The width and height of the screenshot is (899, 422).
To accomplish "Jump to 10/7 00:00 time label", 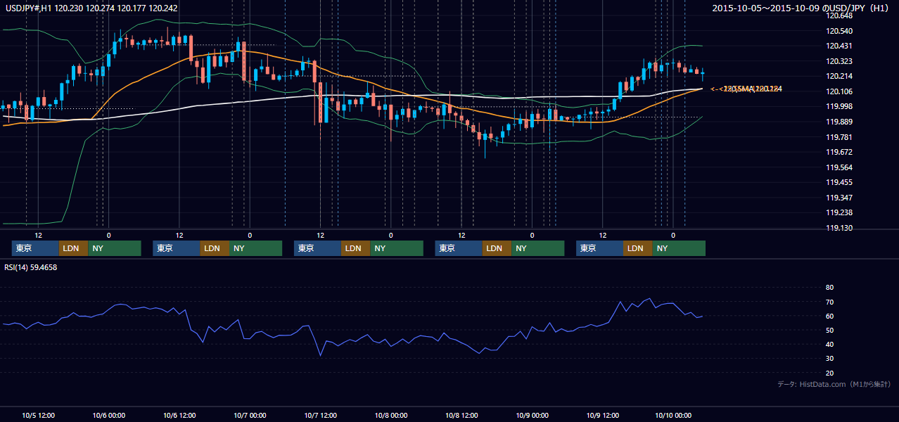I will pyautogui.click(x=250, y=415).
